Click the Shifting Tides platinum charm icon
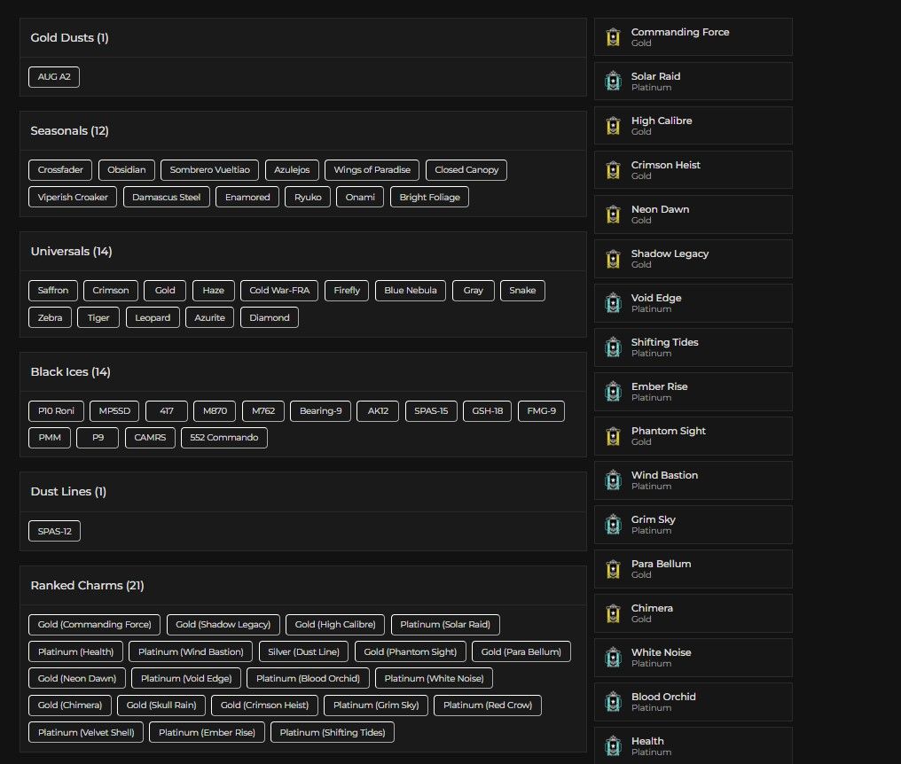The image size is (901, 764). point(613,347)
